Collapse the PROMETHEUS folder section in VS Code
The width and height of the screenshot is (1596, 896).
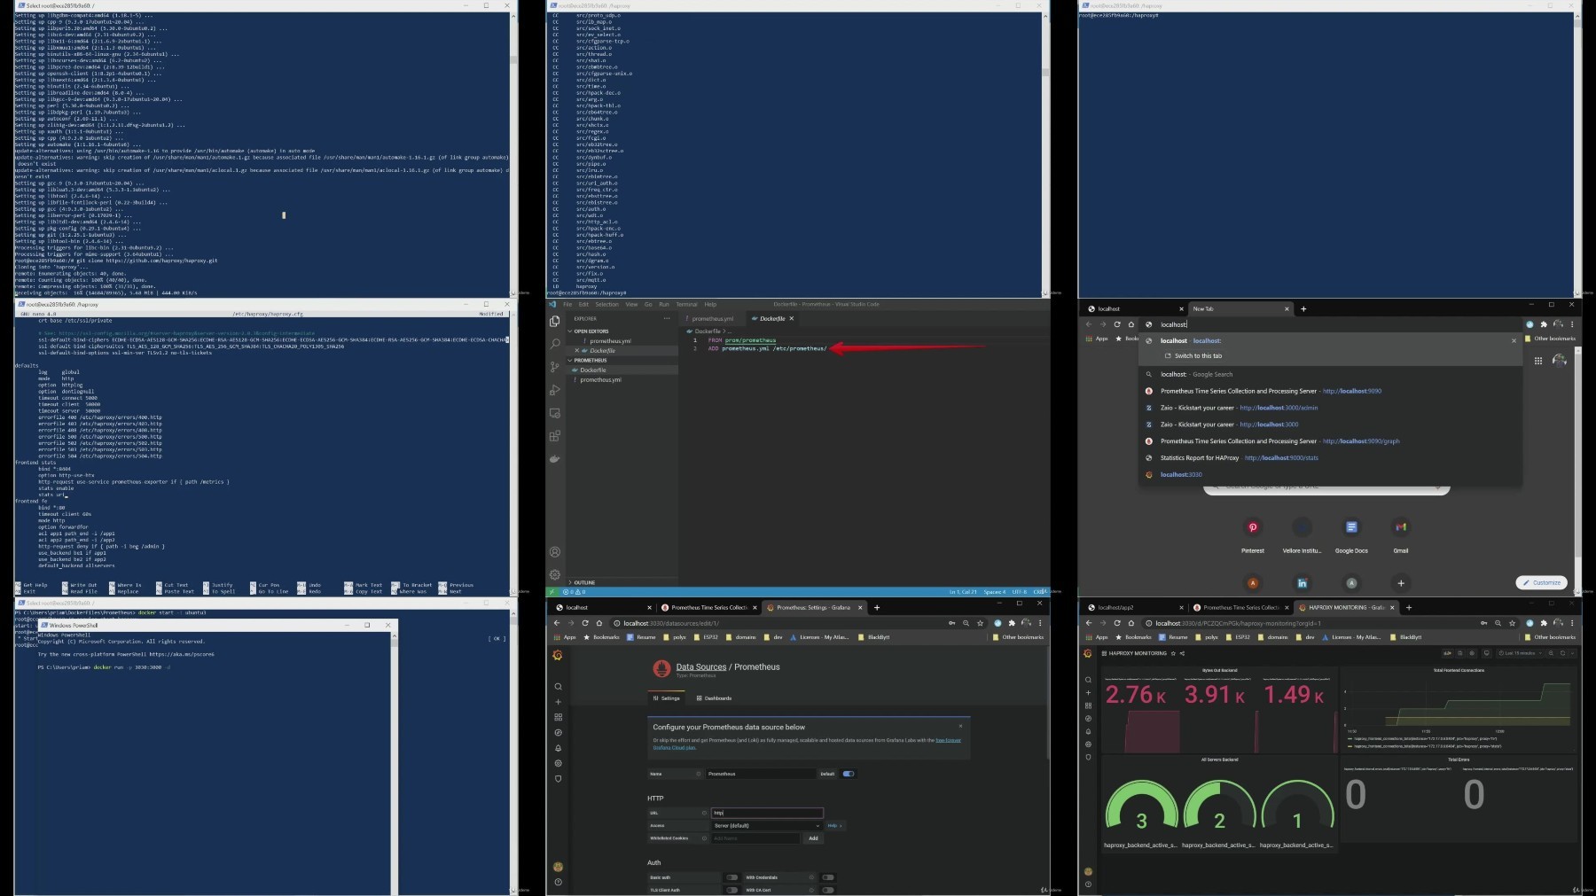(622, 361)
